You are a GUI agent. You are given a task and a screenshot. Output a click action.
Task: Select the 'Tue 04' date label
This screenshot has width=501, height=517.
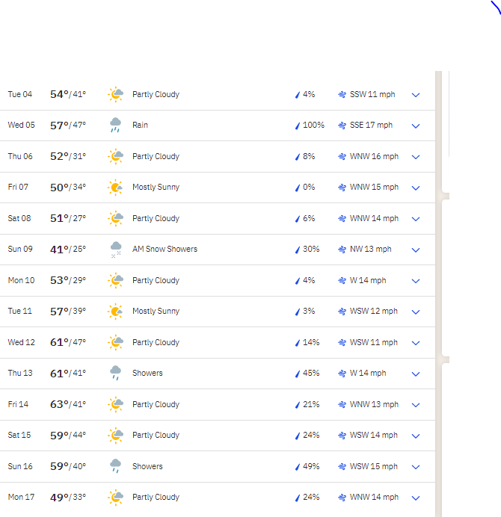coord(19,94)
